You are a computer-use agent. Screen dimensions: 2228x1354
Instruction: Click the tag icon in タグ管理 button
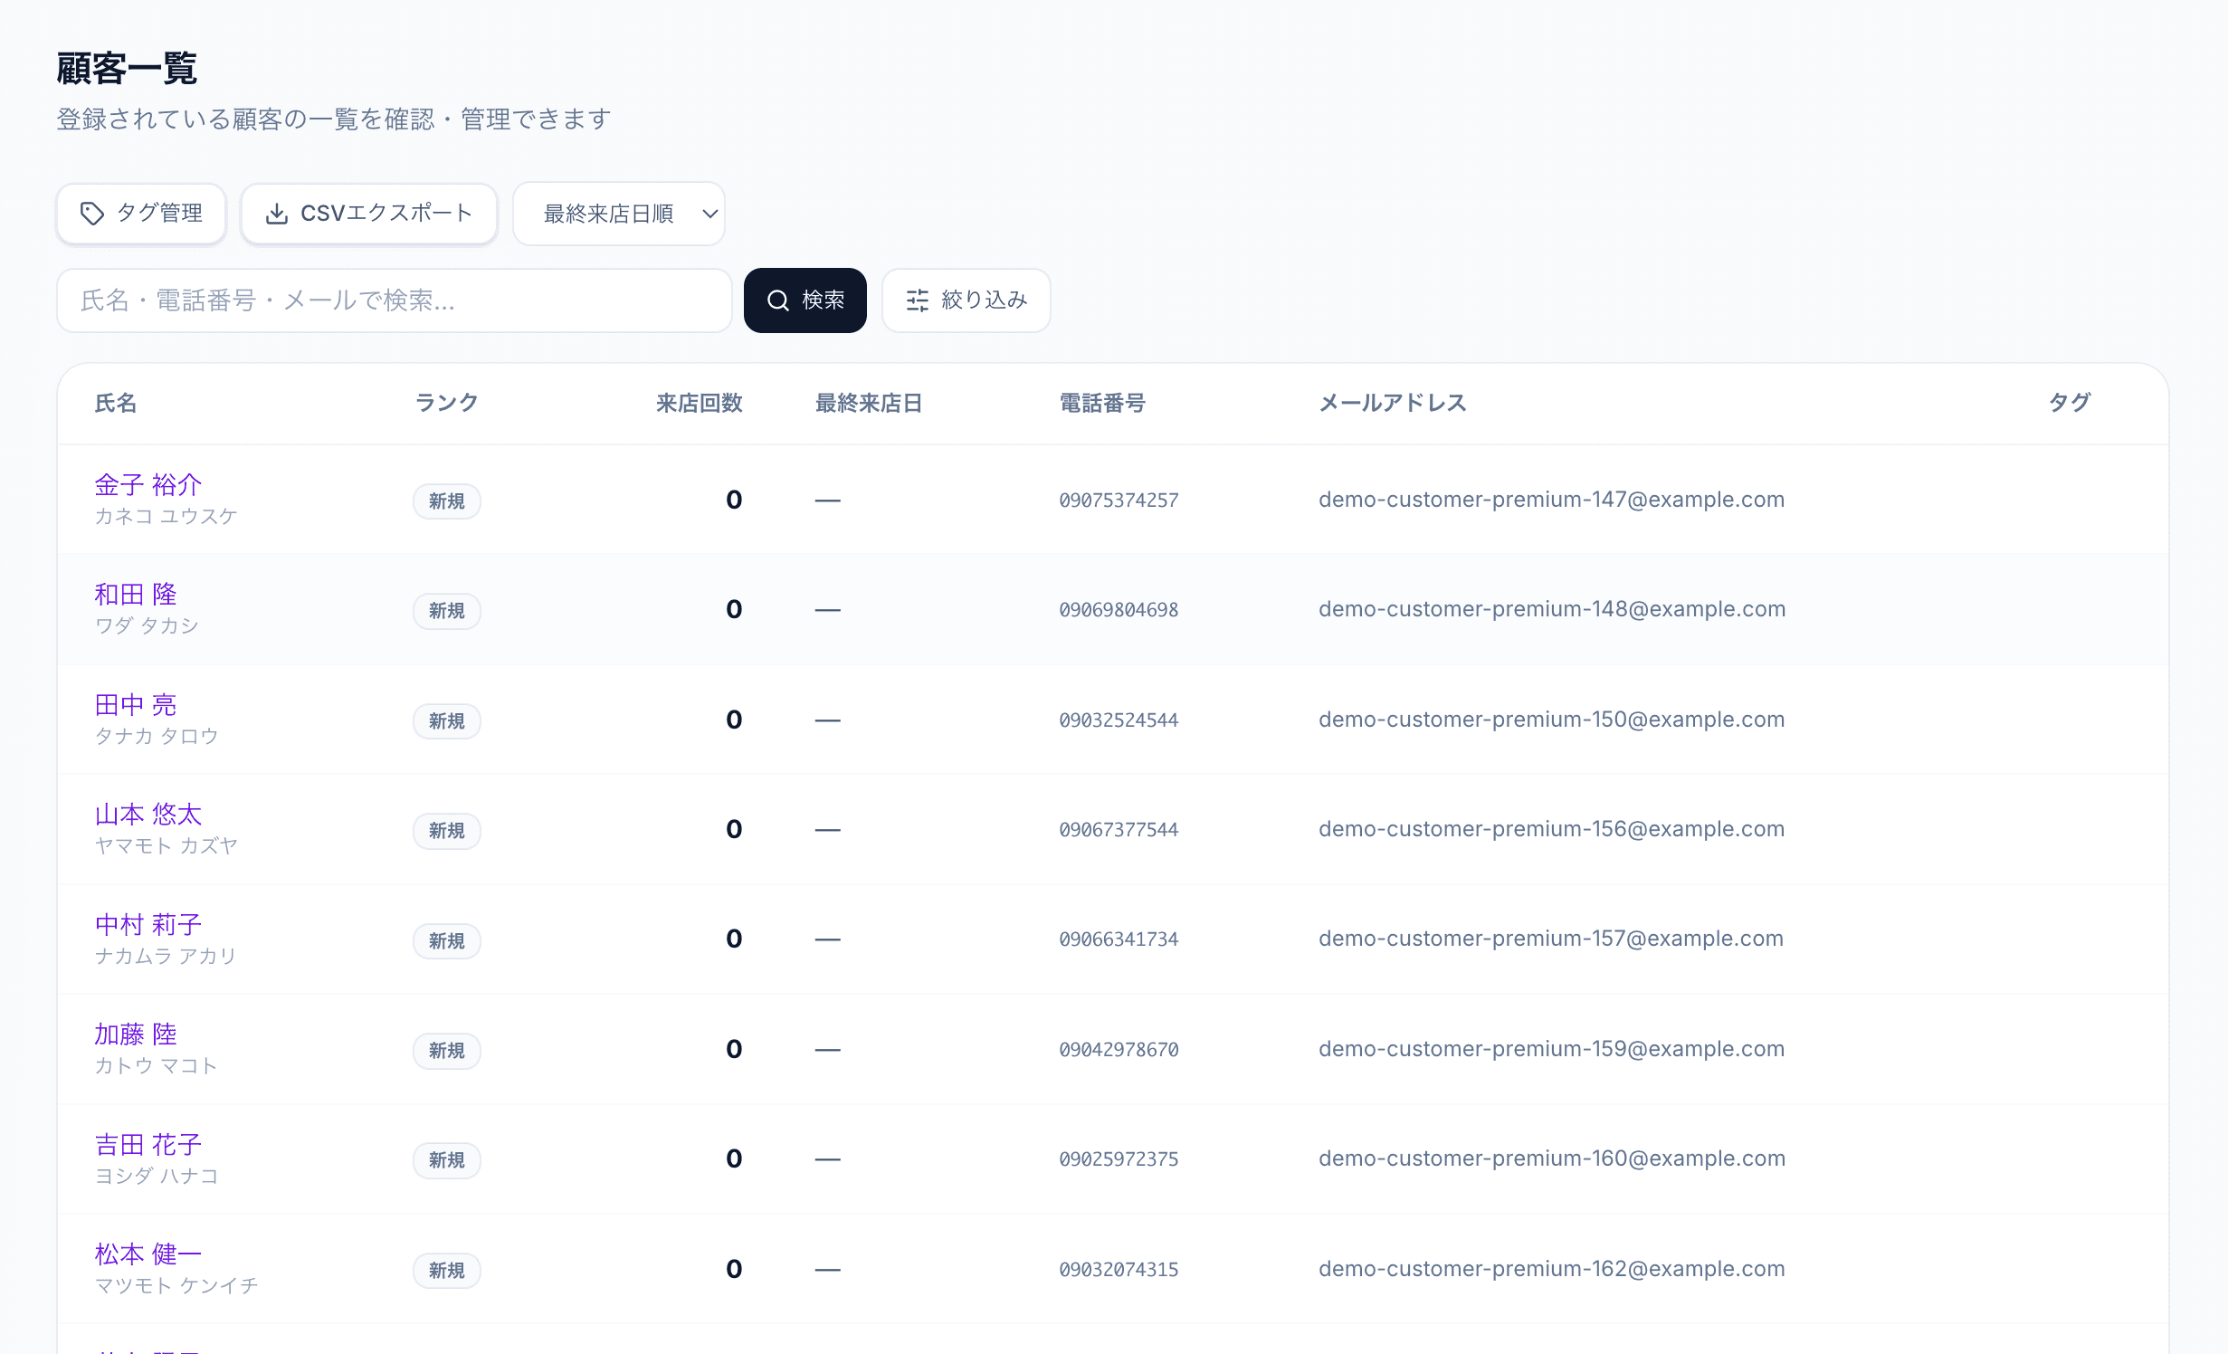[91, 214]
